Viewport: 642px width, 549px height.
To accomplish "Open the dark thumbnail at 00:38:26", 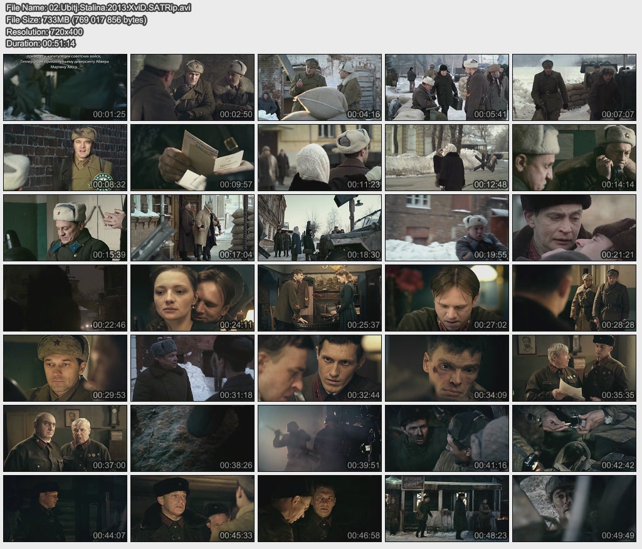I will tap(192, 438).
